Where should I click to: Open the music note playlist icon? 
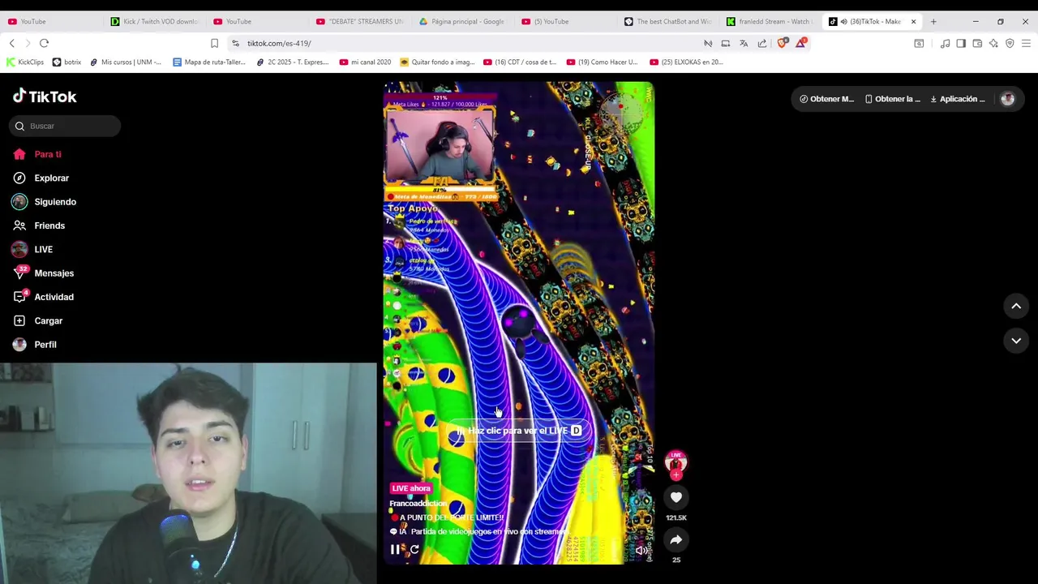tap(945, 43)
